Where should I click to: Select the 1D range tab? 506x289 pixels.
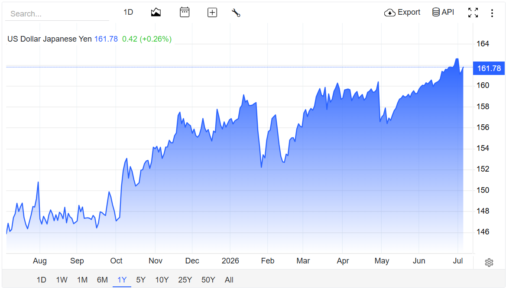click(x=41, y=279)
